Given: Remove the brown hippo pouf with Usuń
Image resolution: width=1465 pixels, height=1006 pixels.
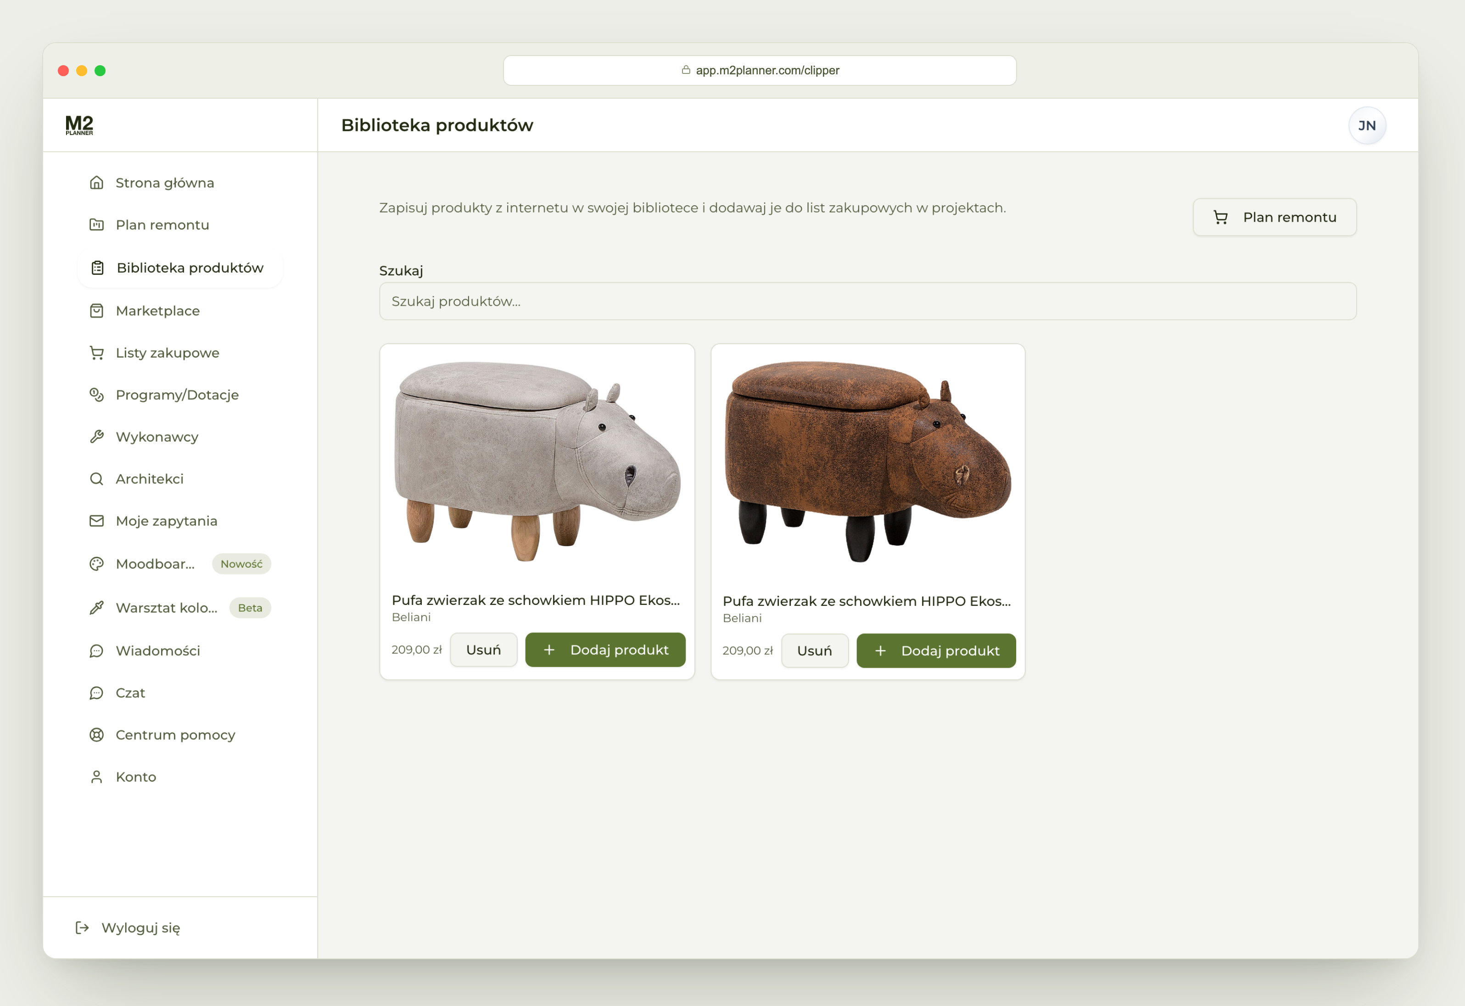Looking at the screenshot, I should click(815, 650).
